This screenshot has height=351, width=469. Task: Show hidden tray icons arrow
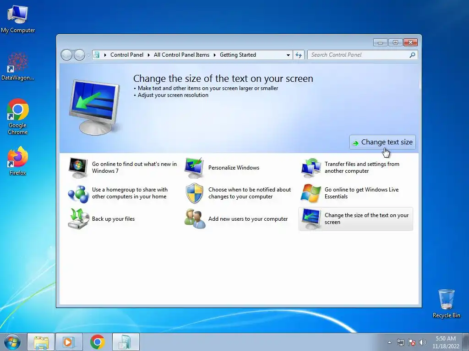pyautogui.click(x=389, y=342)
